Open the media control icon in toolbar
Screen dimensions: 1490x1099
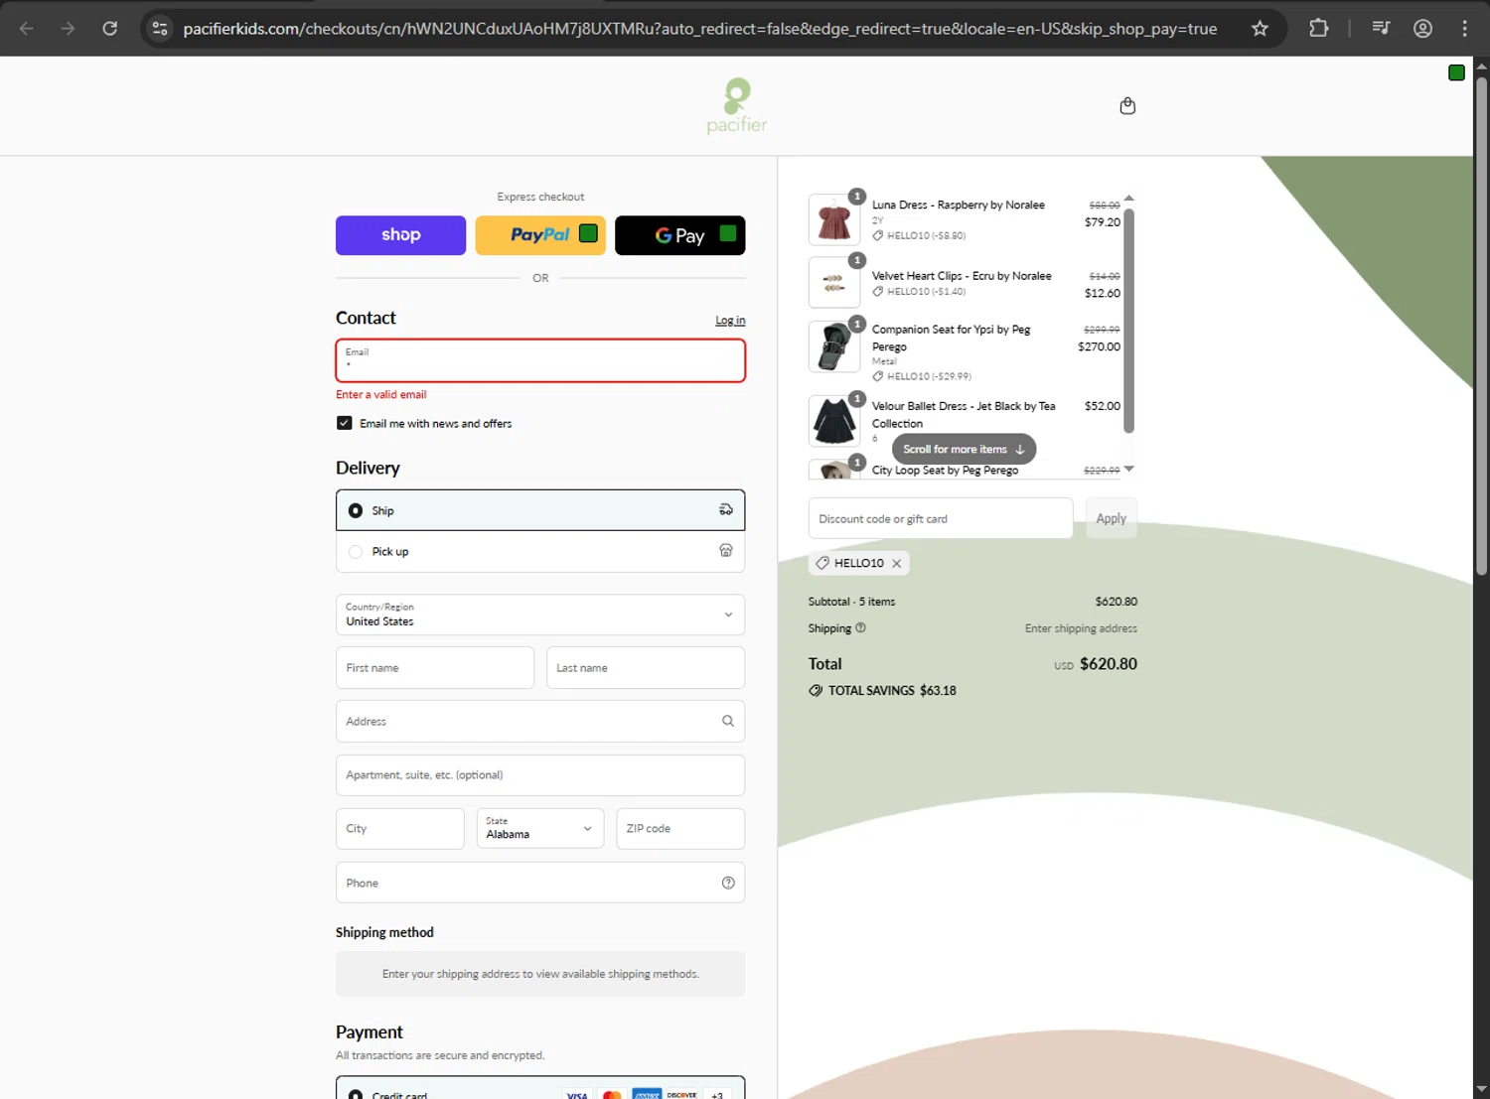click(1381, 29)
